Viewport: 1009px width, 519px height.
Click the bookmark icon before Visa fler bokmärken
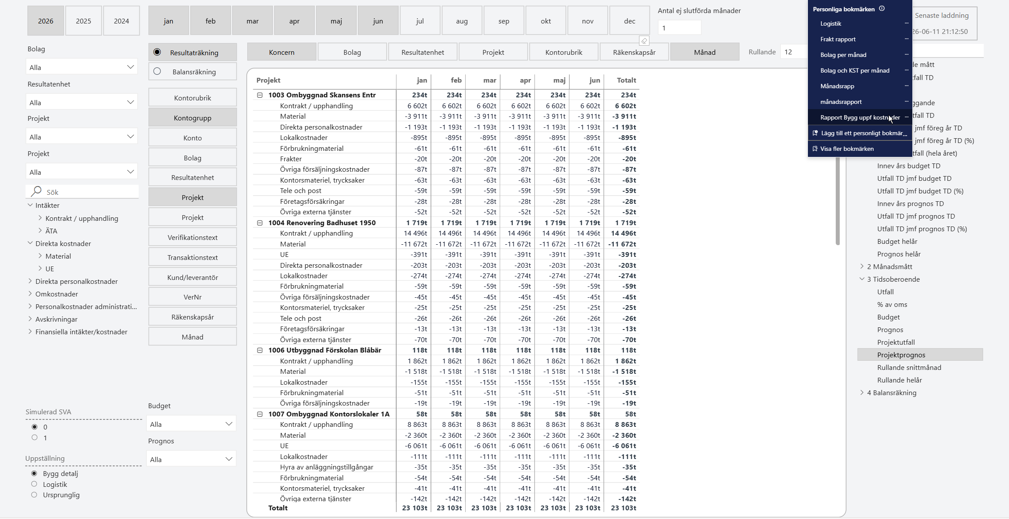click(815, 149)
